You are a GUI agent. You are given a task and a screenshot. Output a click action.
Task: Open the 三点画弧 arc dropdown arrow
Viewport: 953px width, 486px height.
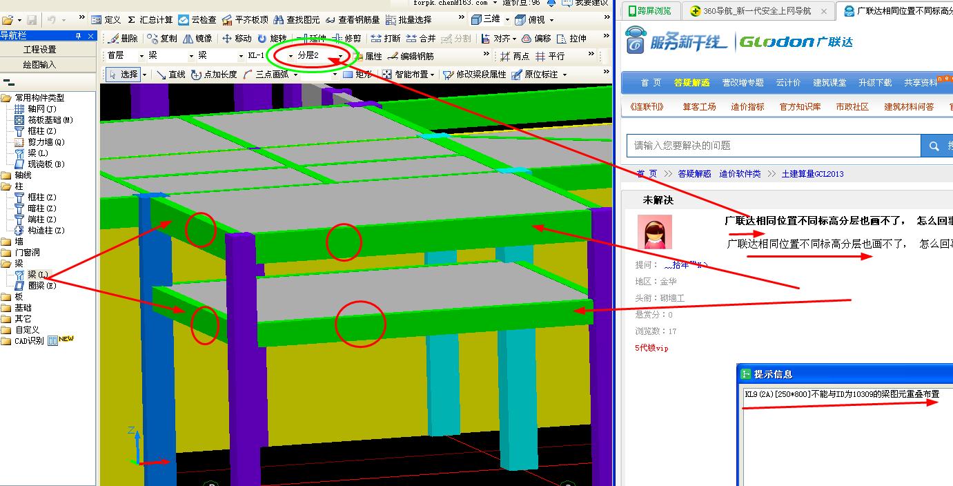point(294,75)
